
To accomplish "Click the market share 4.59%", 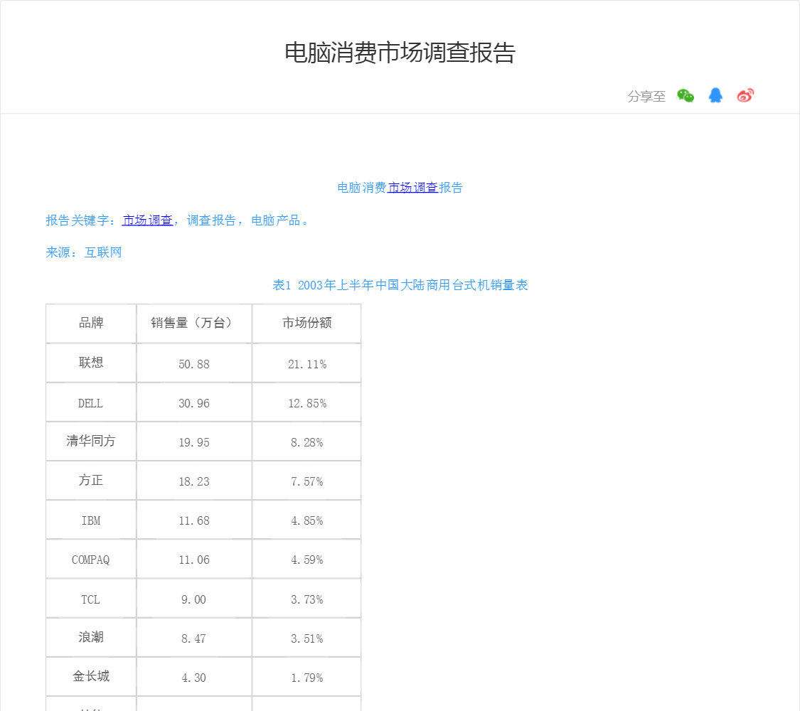I will tap(307, 560).
